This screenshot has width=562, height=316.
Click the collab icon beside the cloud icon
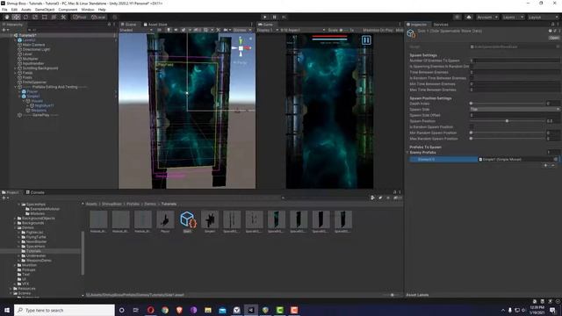tap(457, 17)
